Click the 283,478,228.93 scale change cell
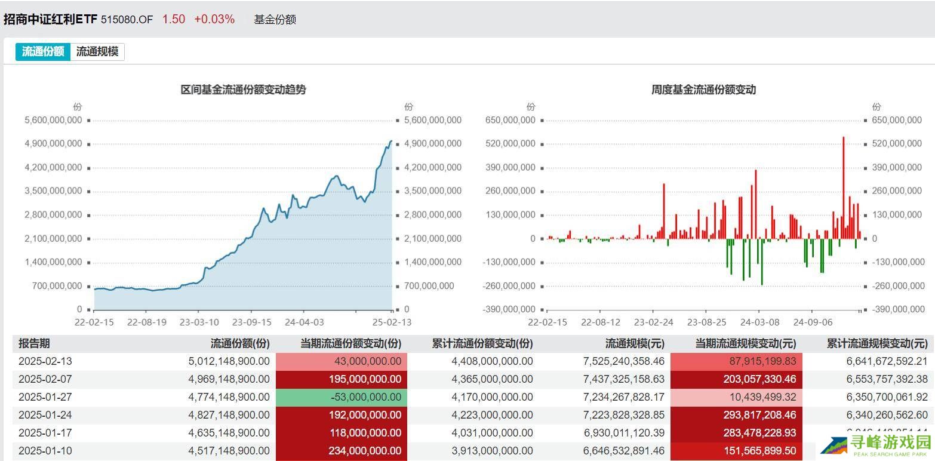935x461 pixels. click(x=736, y=433)
